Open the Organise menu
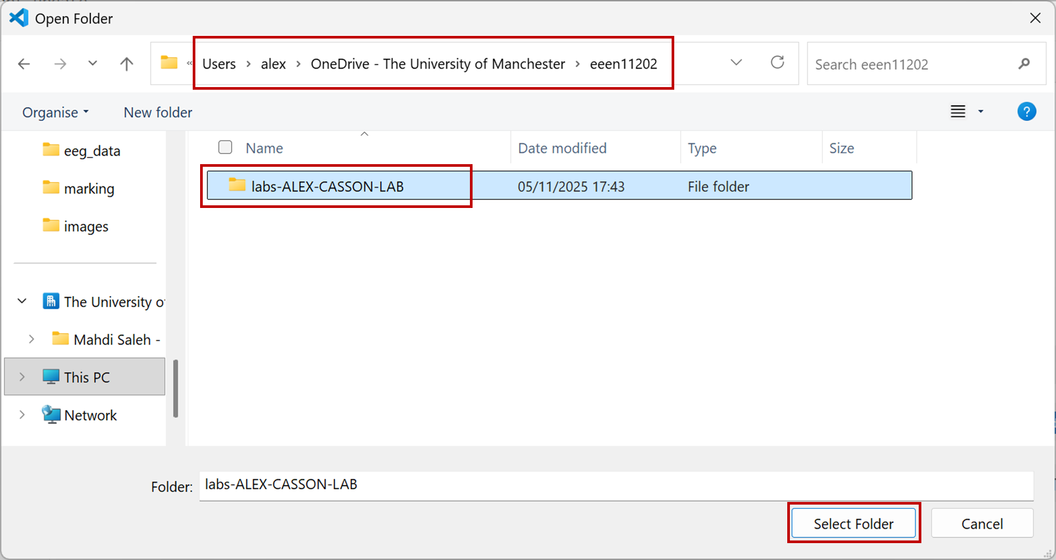The image size is (1056, 560). 55,112
